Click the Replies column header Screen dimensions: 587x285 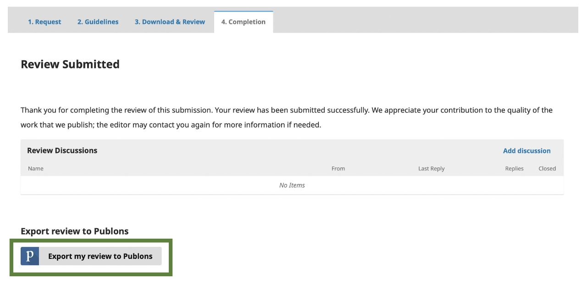514,168
